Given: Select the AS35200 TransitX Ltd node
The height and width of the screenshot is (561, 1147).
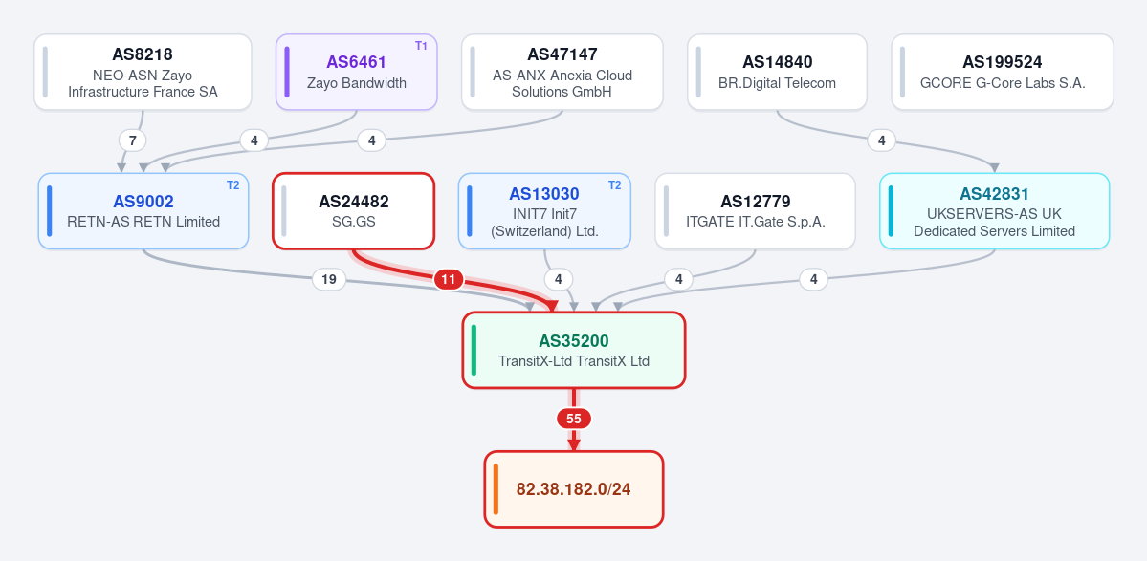Looking at the screenshot, I should pyautogui.click(x=574, y=350).
